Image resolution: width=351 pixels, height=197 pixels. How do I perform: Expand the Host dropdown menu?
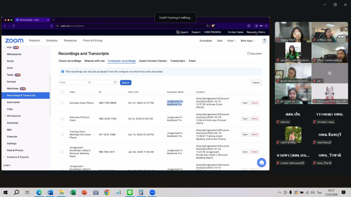(x=232, y=41)
